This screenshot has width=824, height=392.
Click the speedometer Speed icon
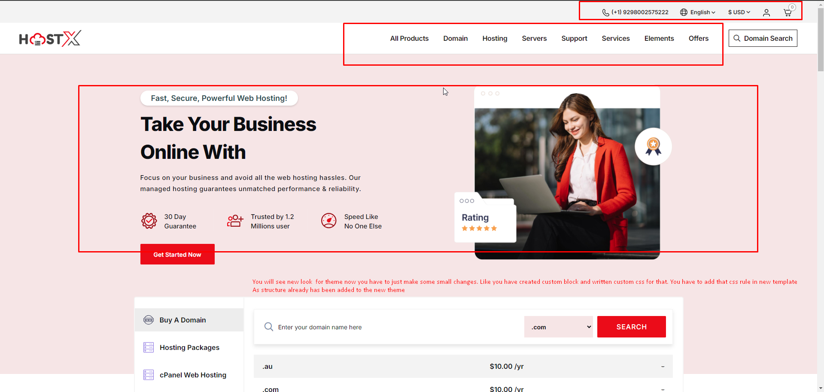tap(329, 221)
